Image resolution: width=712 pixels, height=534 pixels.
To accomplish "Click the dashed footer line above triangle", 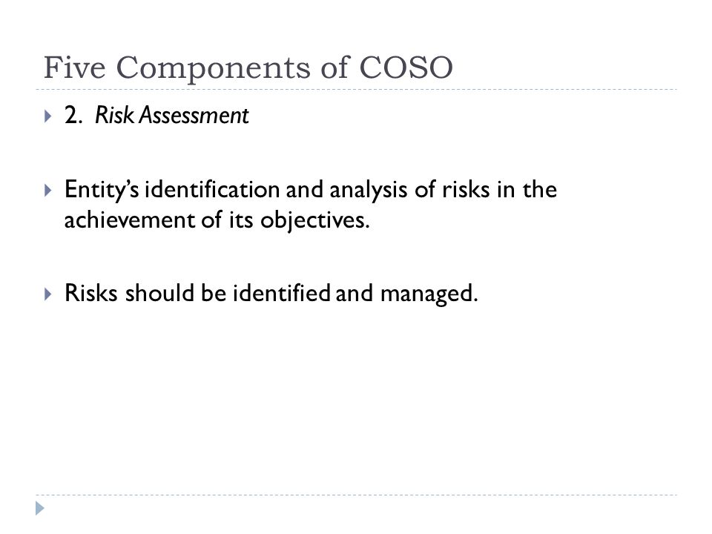I will [x=356, y=495].
